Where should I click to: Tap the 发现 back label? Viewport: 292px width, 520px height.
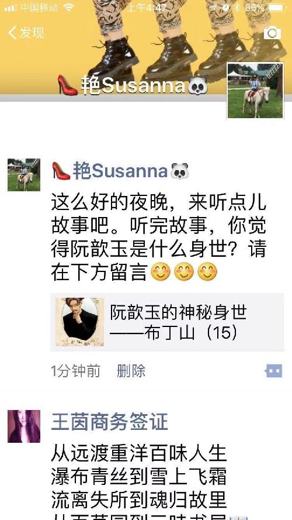tap(32, 33)
